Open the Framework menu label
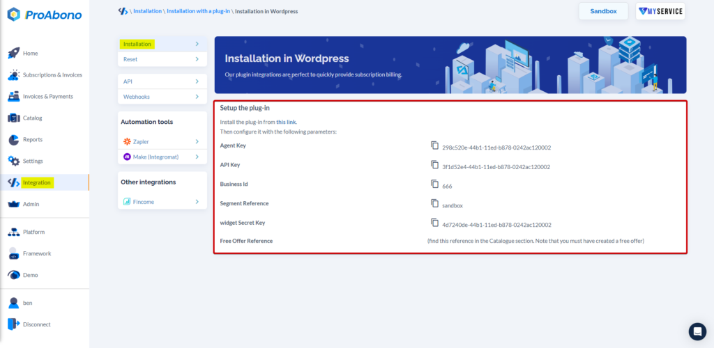714x348 pixels. tap(38, 253)
